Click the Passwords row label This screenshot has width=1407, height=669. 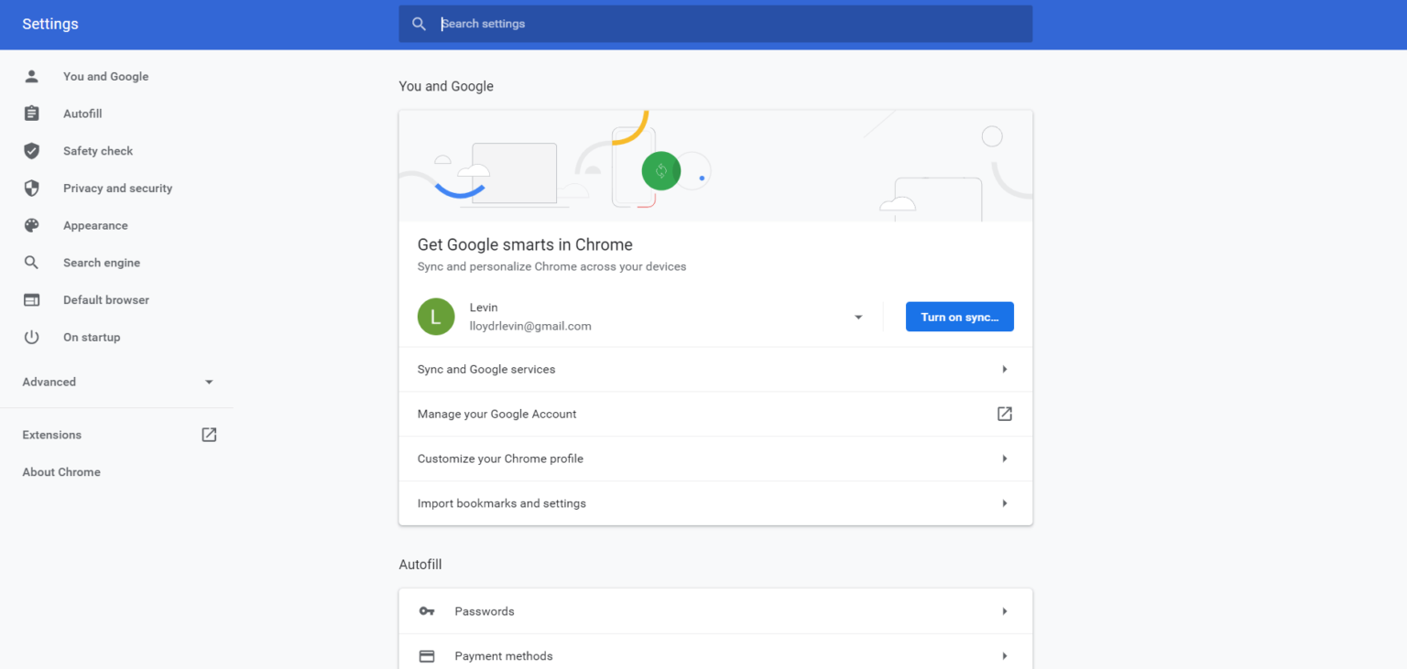point(485,611)
